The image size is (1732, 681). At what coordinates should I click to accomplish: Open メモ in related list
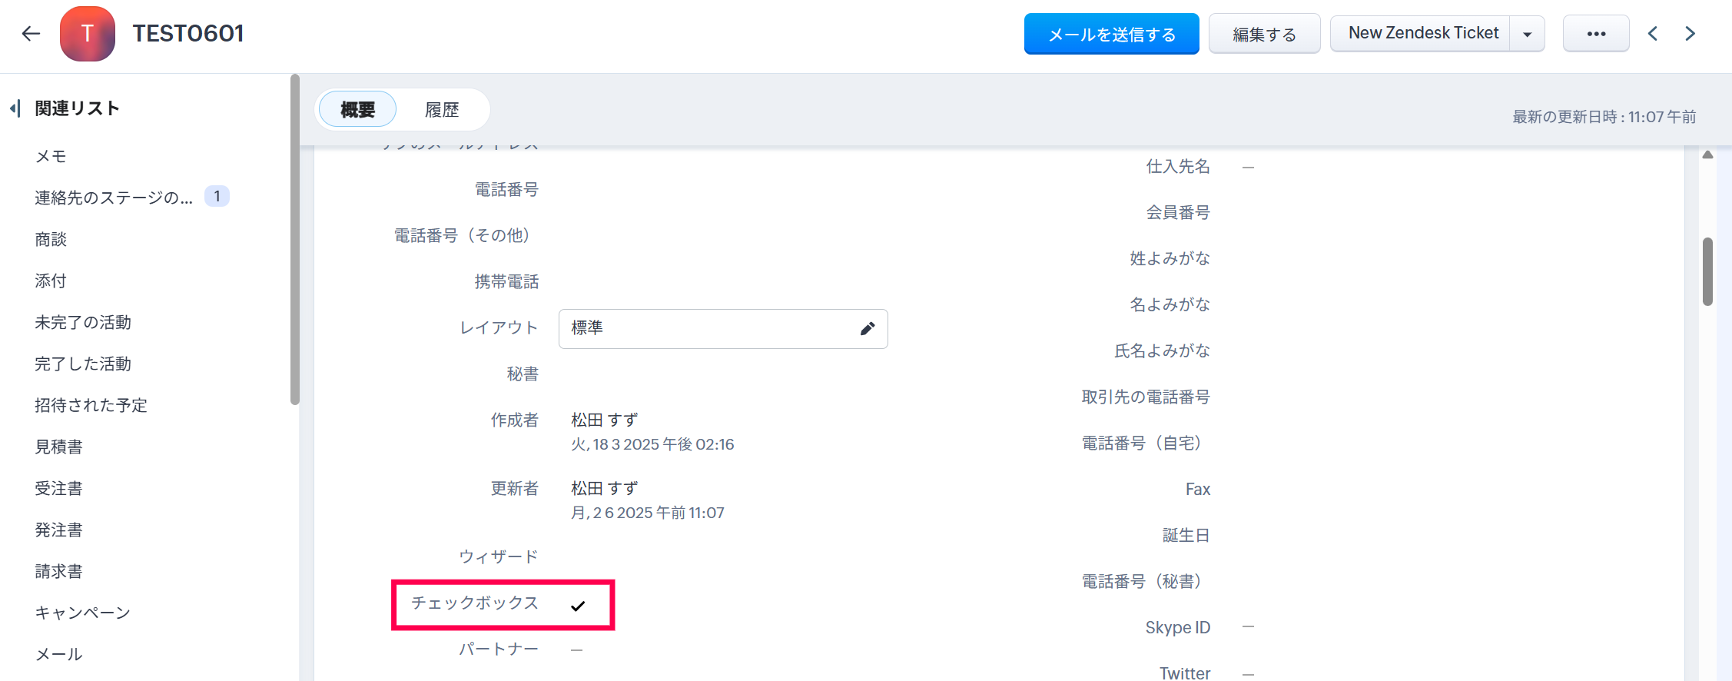[x=51, y=156]
